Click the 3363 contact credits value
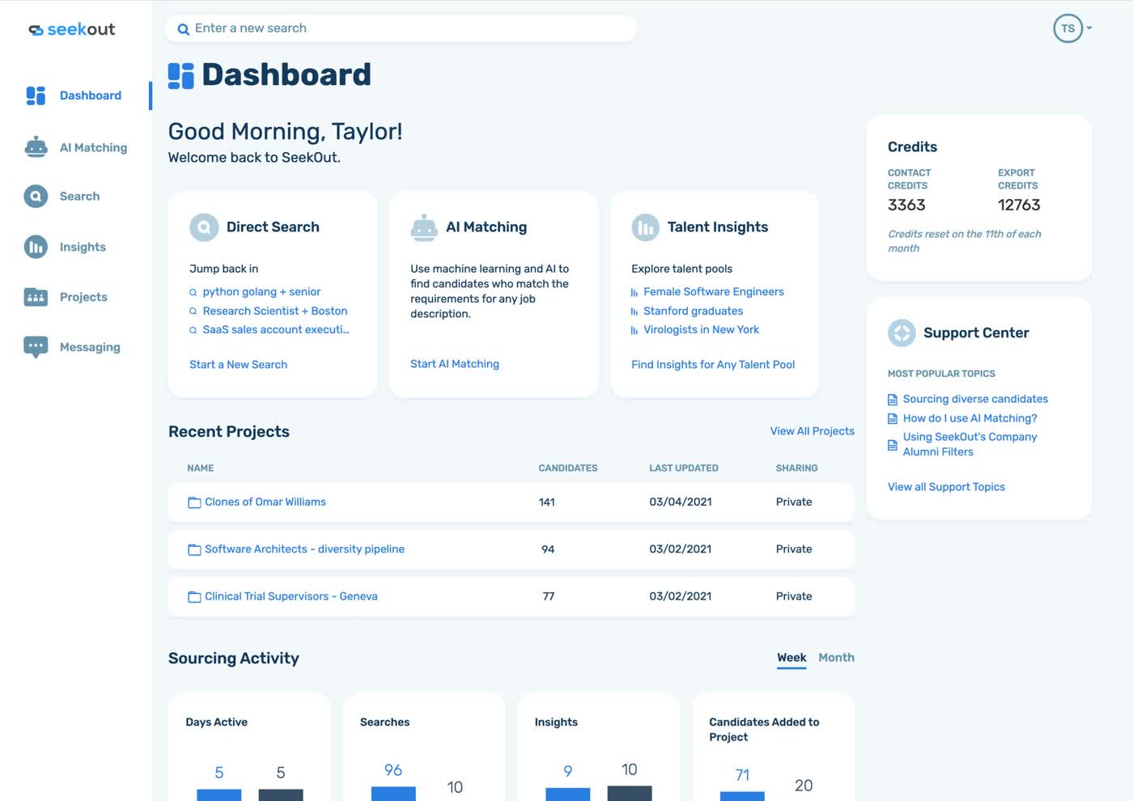Viewport: 1133px width, 801px height. [x=906, y=206]
